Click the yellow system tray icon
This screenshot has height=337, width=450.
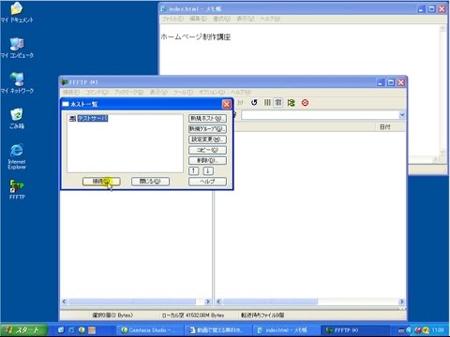tap(426, 330)
